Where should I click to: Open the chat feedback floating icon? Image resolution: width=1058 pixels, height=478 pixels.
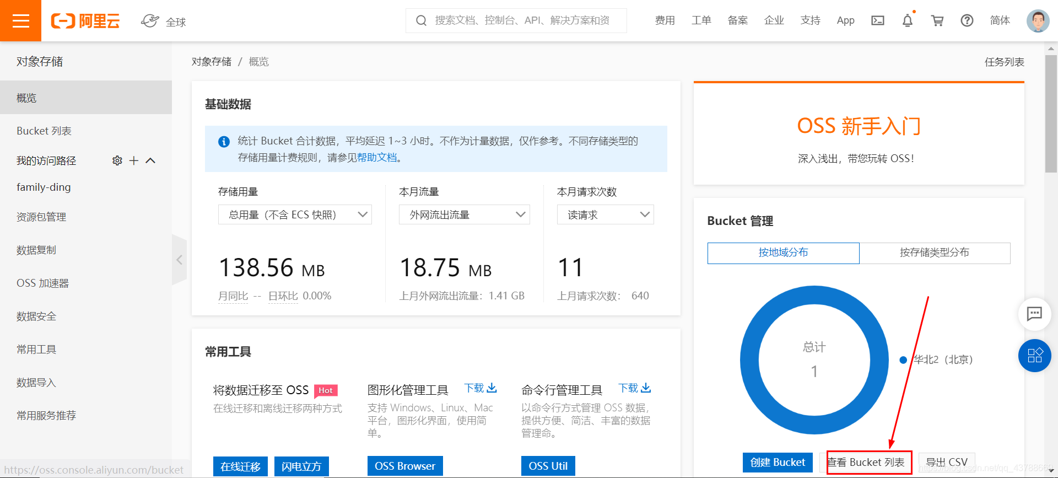coord(1034,314)
